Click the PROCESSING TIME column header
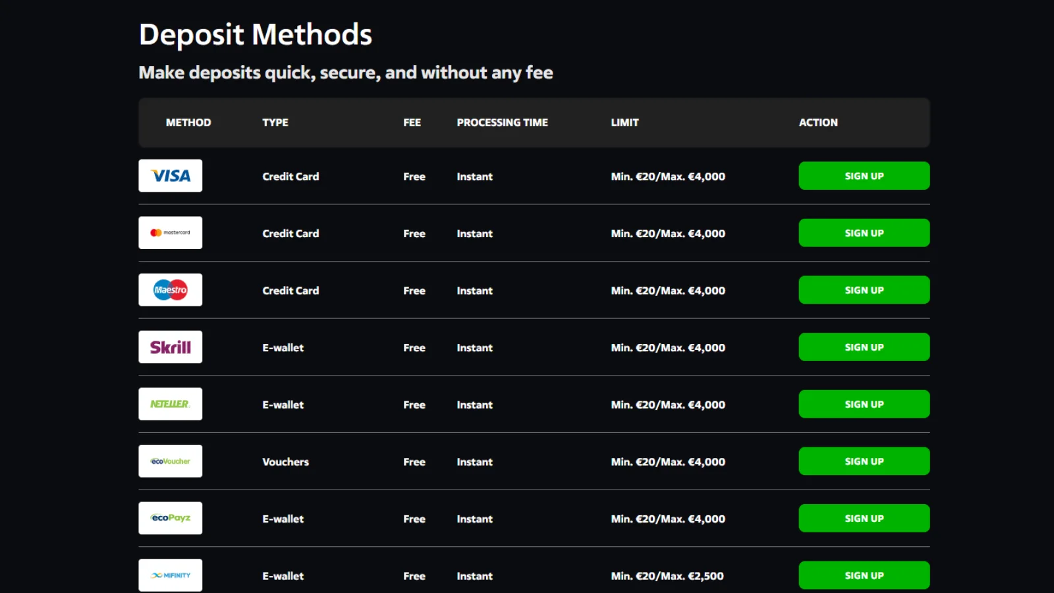The image size is (1054, 593). point(502,123)
